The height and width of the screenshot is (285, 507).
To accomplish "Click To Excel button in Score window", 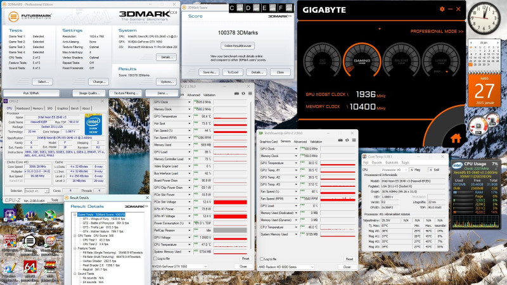I will click(x=233, y=72).
